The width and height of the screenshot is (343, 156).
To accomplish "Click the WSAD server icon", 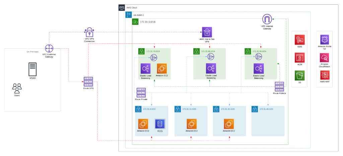I will click(32, 69).
